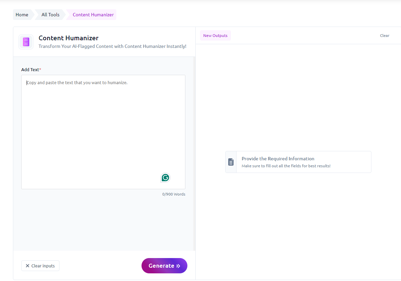Click the Generate button
This screenshot has height=281, width=401.
164,266
